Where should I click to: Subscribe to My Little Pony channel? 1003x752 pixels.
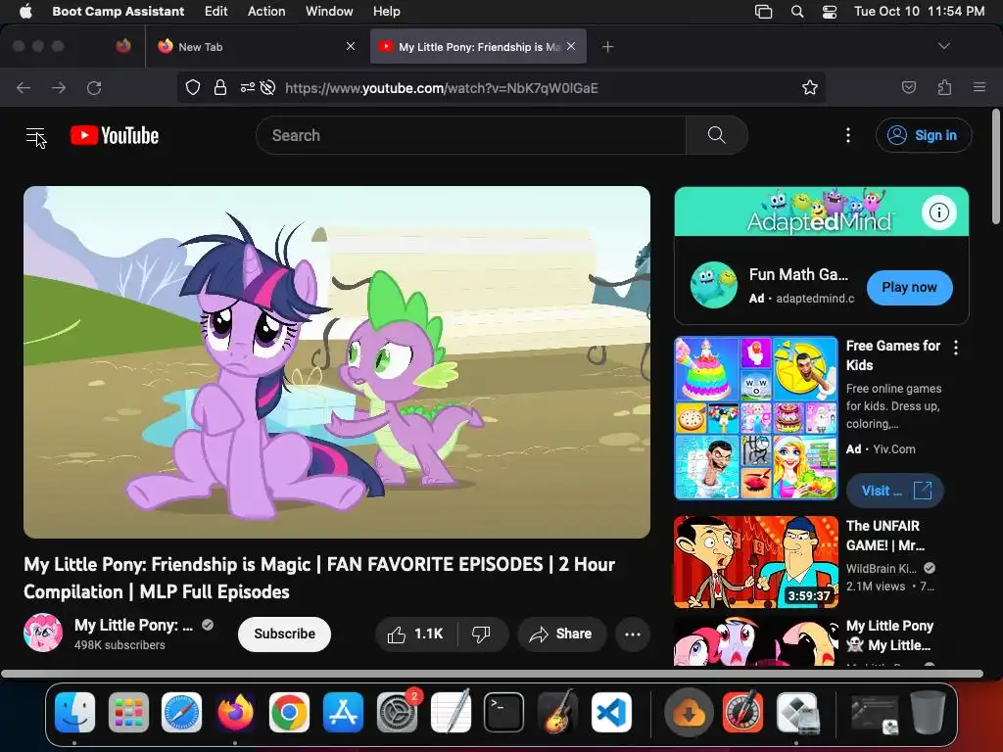pyautogui.click(x=285, y=634)
